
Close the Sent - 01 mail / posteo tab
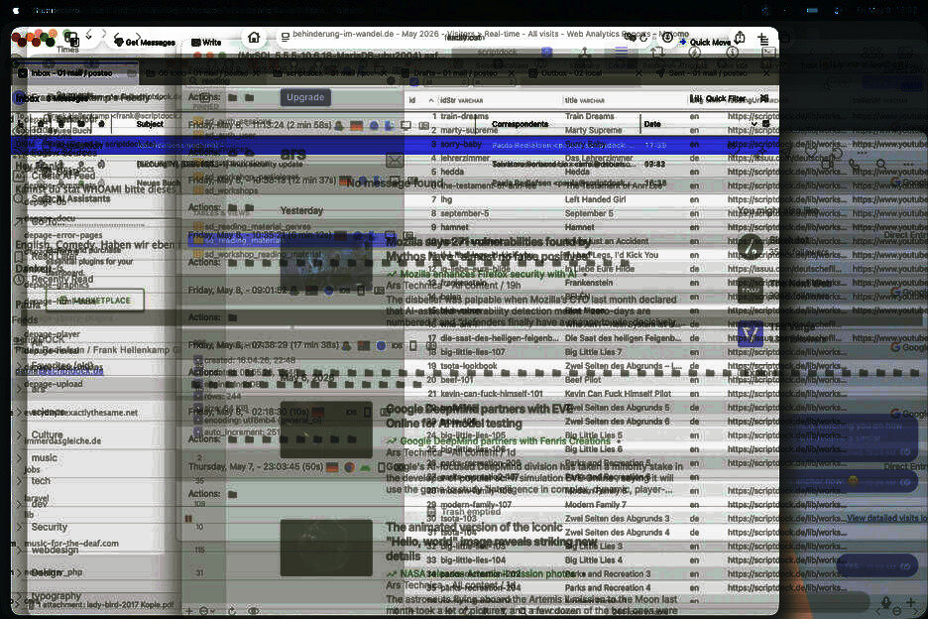pyautogui.click(x=765, y=73)
